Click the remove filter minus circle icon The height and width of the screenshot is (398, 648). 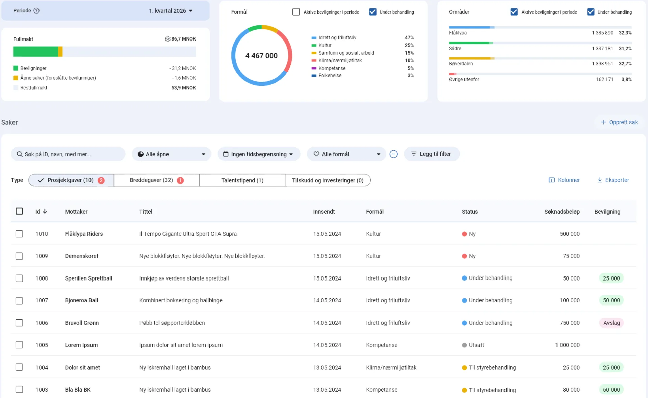393,154
